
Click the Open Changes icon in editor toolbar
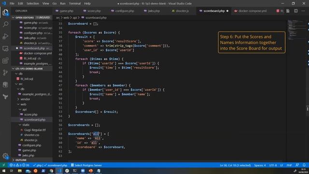(x=288, y=11)
